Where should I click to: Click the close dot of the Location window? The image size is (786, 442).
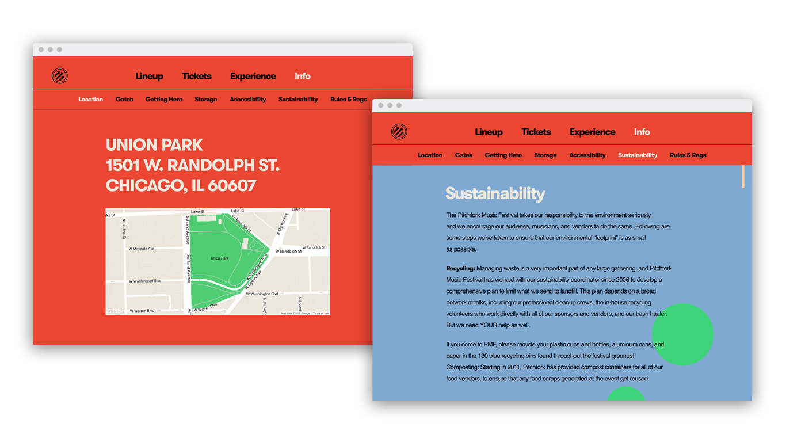pos(41,49)
